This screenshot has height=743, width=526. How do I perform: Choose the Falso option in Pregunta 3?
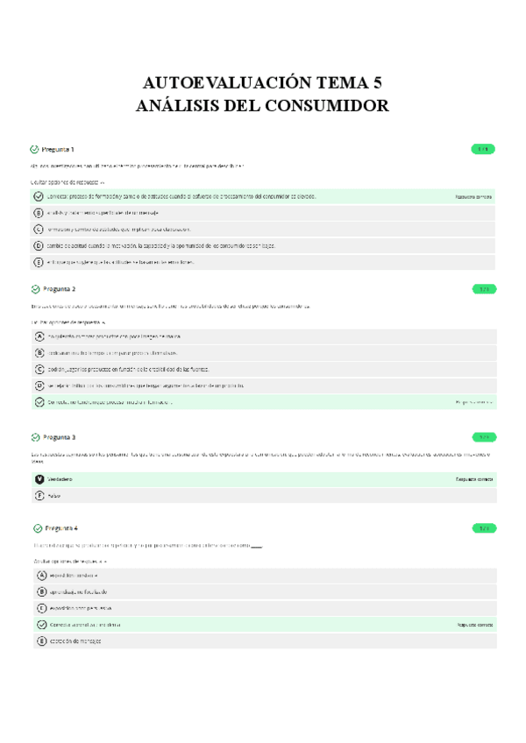click(x=39, y=496)
